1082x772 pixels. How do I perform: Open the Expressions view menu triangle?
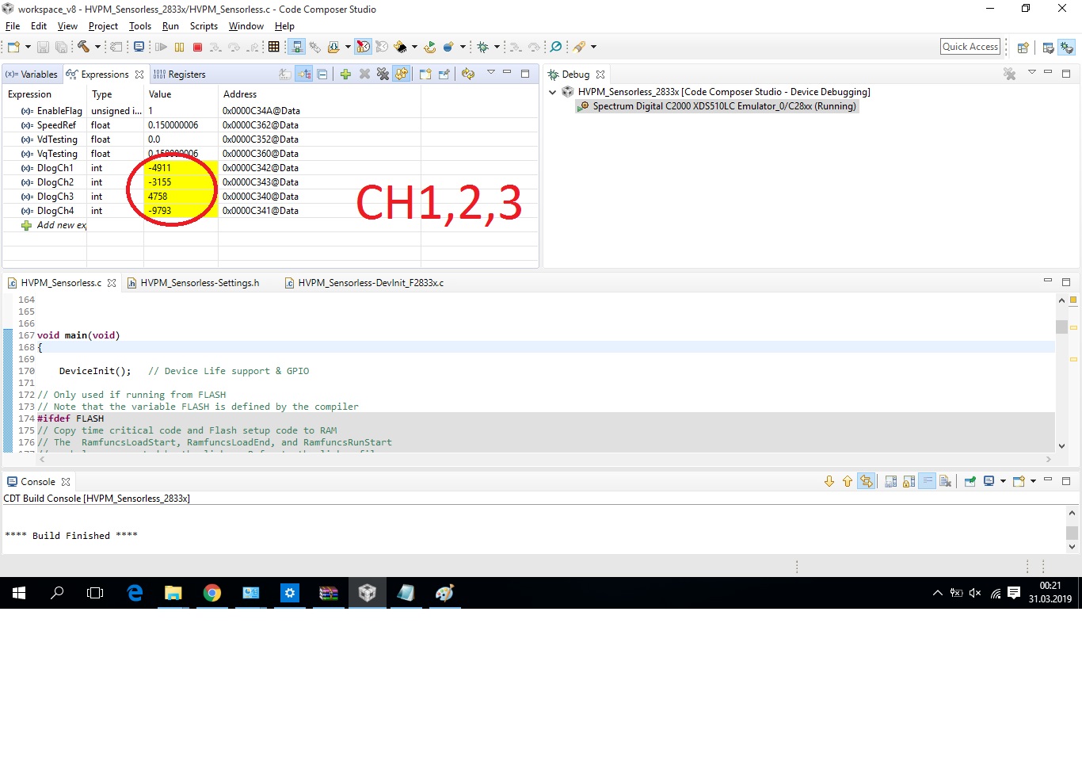490,74
